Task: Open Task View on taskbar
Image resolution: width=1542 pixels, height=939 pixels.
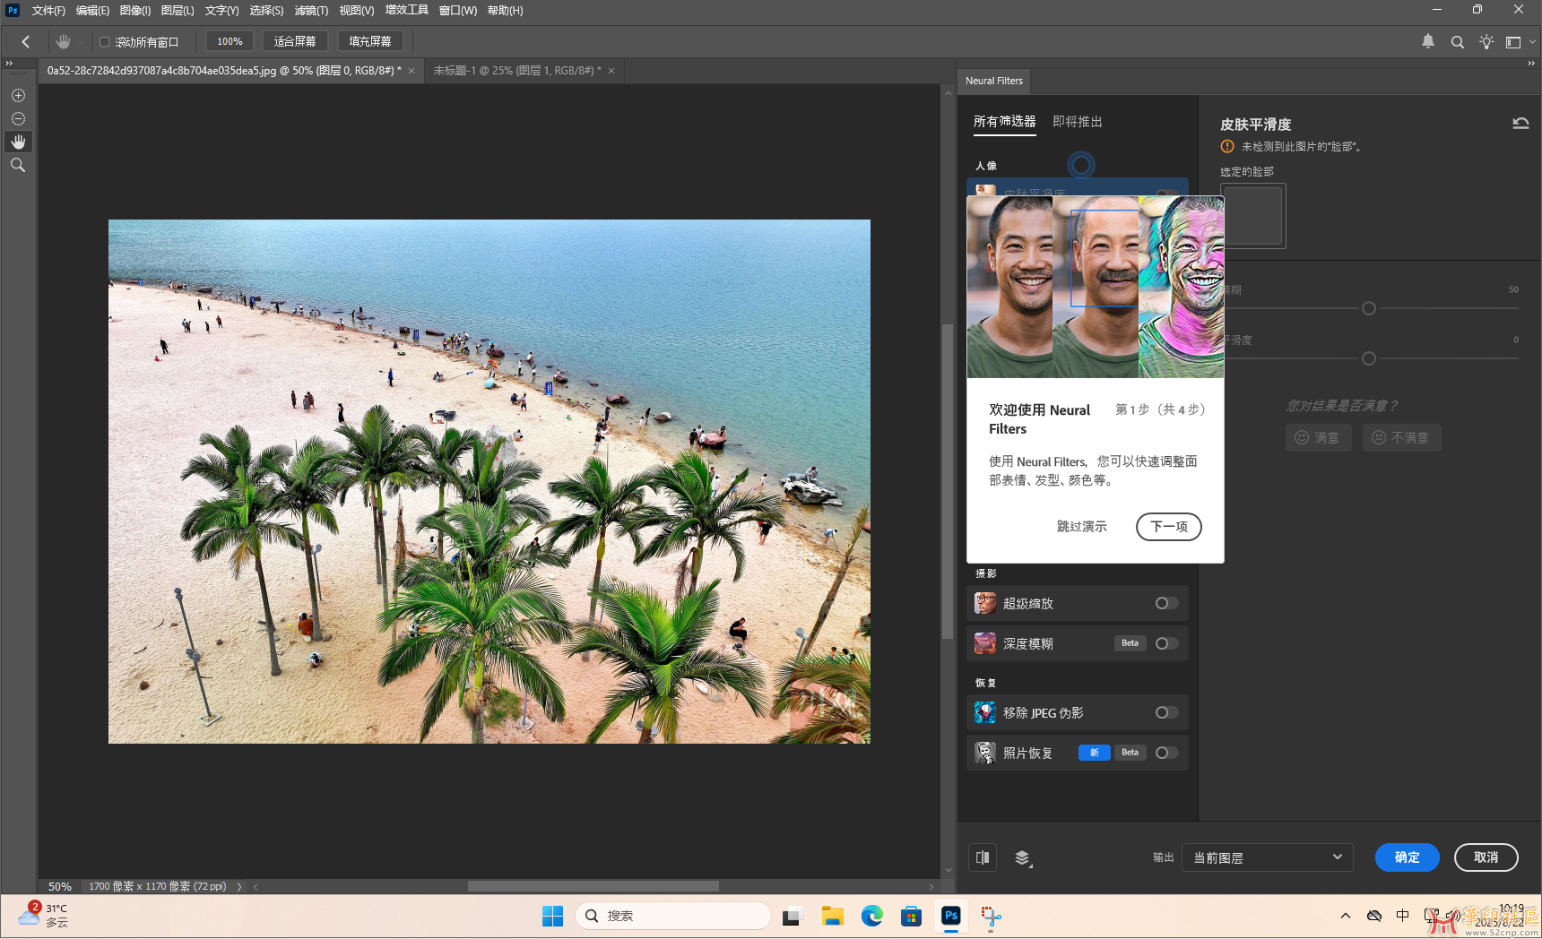Action: (792, 917)
